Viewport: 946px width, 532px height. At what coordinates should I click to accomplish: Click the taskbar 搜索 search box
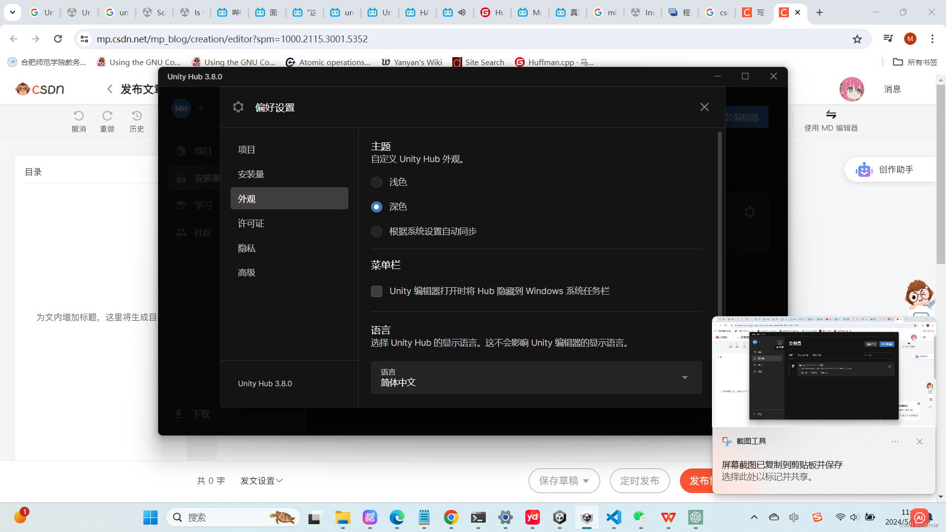(234, 517)
